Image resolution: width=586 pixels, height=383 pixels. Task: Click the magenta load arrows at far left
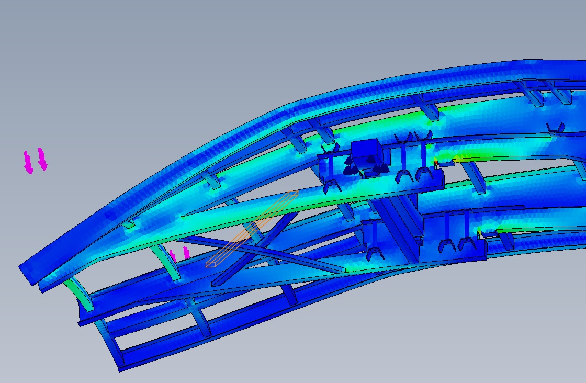pos(36,161)
